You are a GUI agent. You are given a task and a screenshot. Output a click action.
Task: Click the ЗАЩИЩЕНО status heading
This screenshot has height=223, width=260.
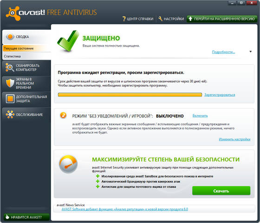(101, 38)
